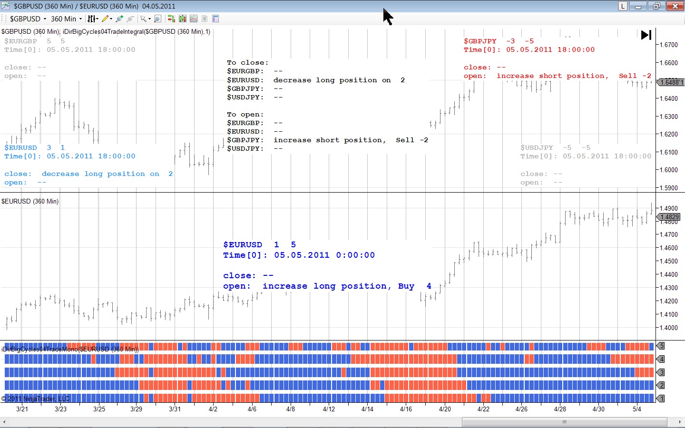Open the indicators chart icon
685x428 pixels.
click(x=194, y=19)
